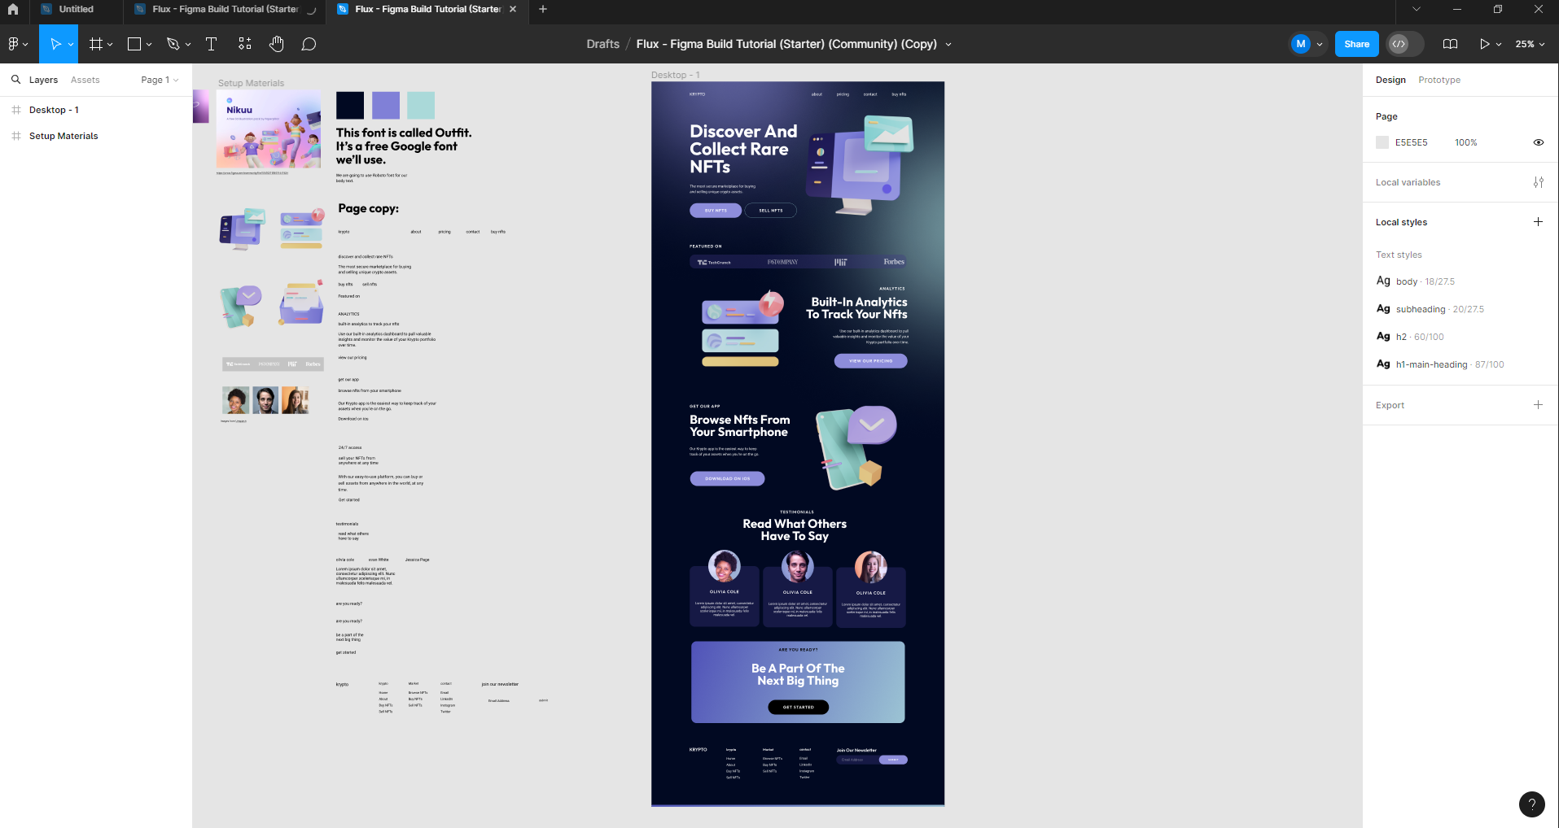Image resolution: width=1559 pixels, height=828 pixels.
Task: Select the Frame tool
Action: 96,44
